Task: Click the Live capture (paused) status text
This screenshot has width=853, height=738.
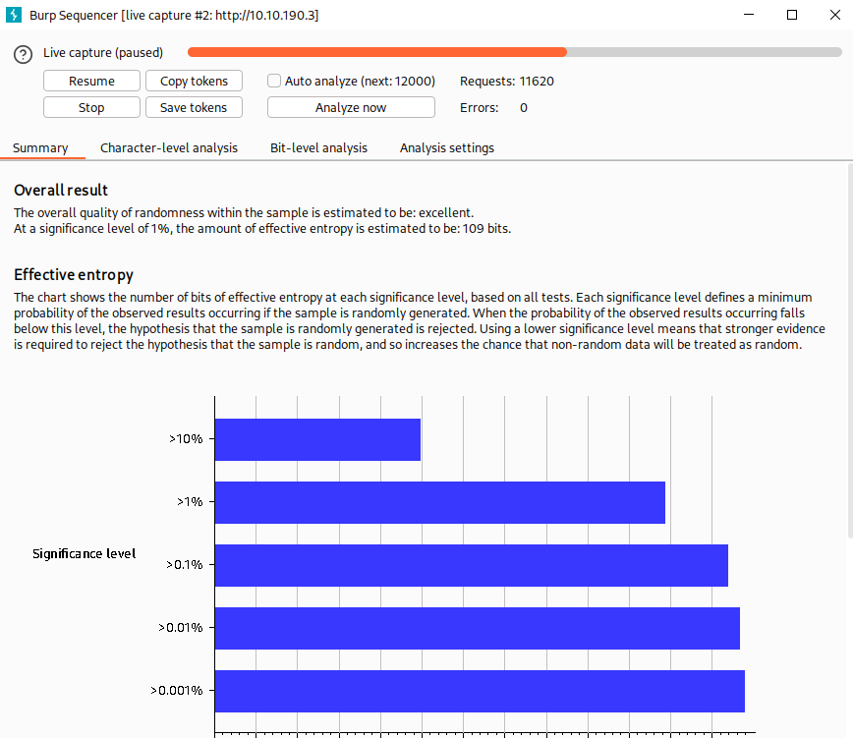Action: click(103, 53)
